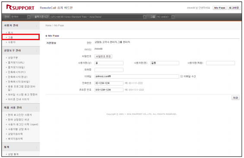Open the 그룹 group dropdown in the top bar
The height and width of the screenshot is (158, 244).
click(165, 17)
